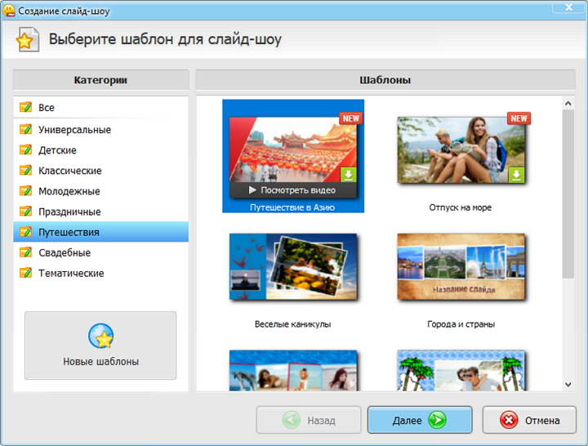This screenshot has width=588, height=446.
Task: Click the green download icon on Отпуск на море
Action: 516,175
